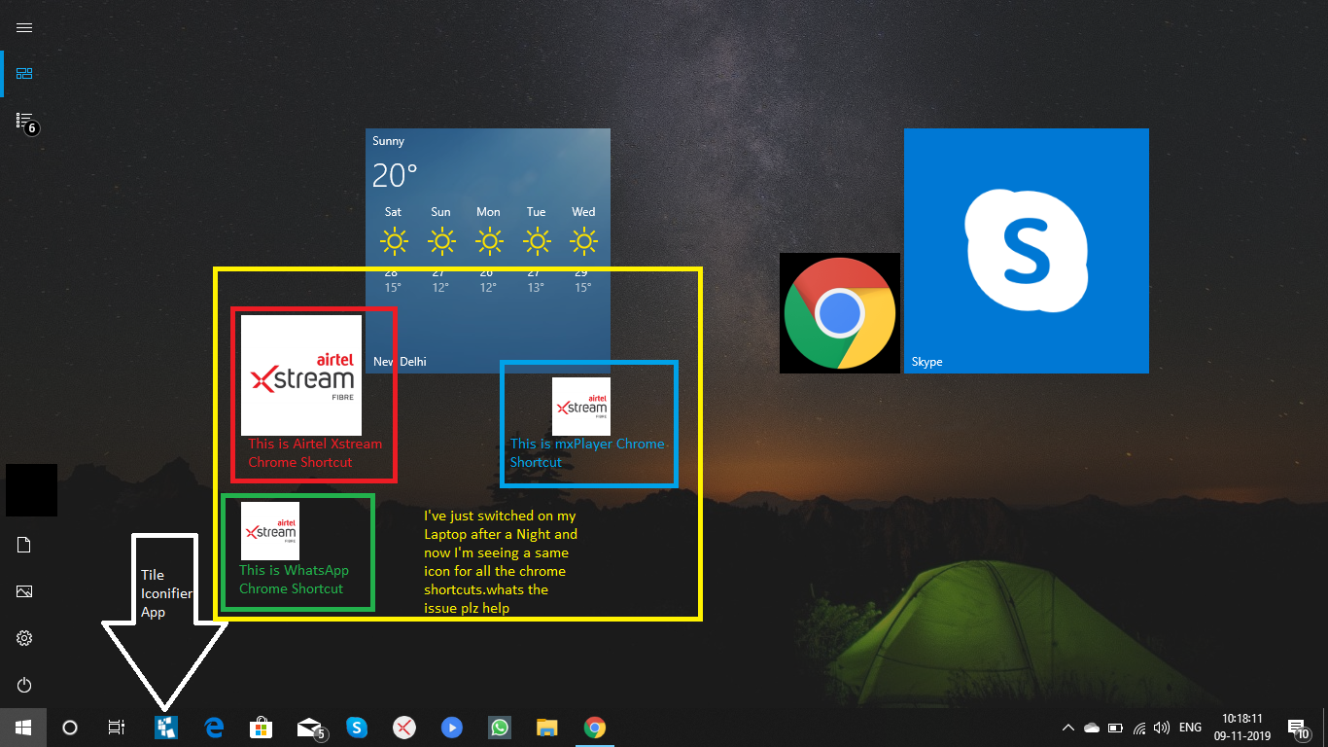Open File Explorer from the taskbar

[546, 727]
